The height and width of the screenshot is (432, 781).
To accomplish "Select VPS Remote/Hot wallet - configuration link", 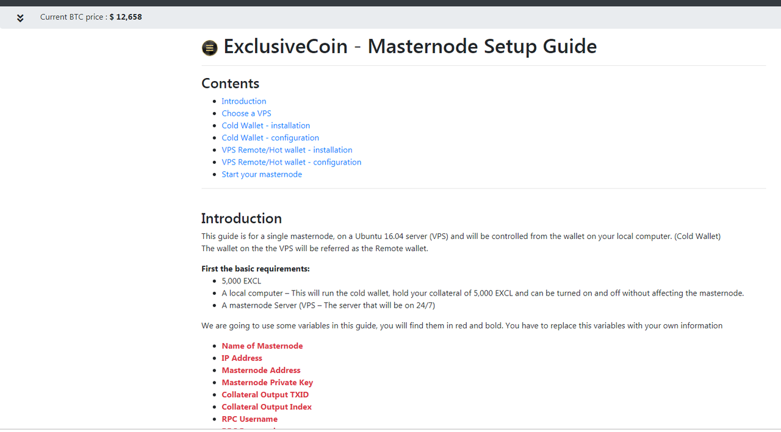I will coord(292,162).
